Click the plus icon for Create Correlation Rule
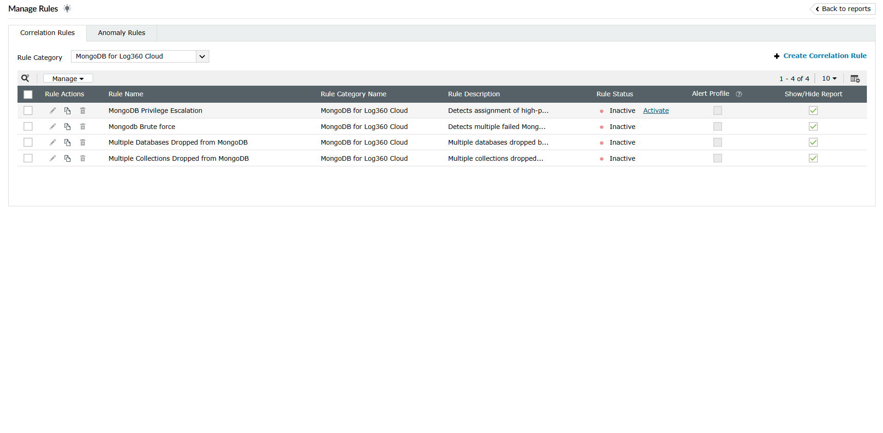Screen dimensions: 883x433 tap(777, 56)
